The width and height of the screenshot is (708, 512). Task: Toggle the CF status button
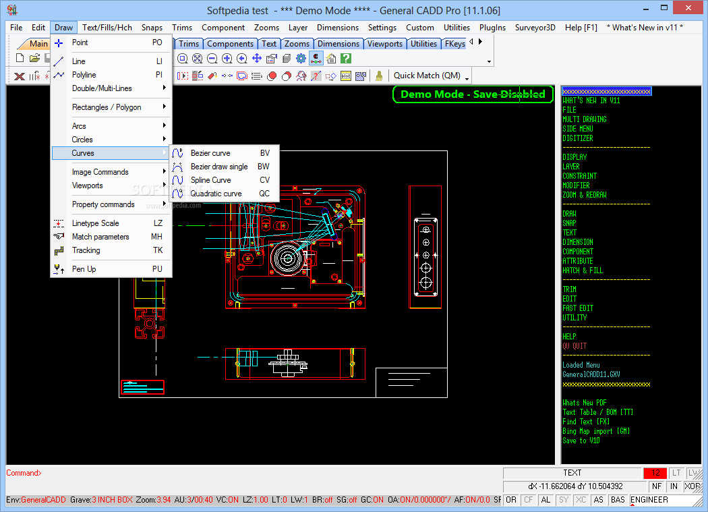pos(528,500)
